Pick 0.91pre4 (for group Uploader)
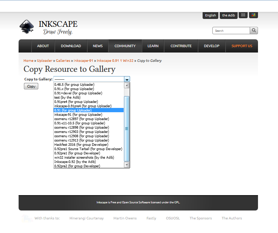The image size is (278, 233). pos(89,102)
